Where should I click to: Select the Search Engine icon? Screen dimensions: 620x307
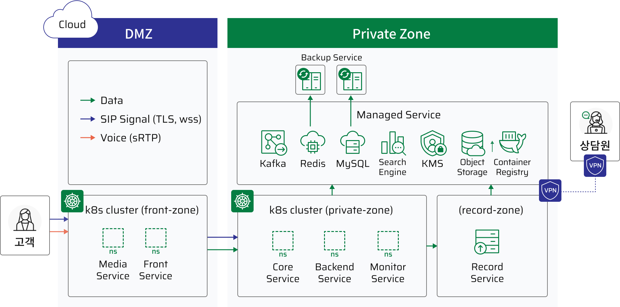tap(393, 143)
